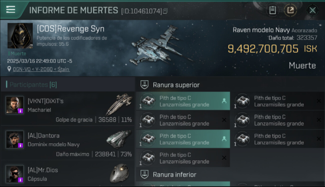The height and width of the screenshot is (187, 325).
Task: Open the 0GN-V0 system location link
Action: pyautogui.click(x=41, y=69)
